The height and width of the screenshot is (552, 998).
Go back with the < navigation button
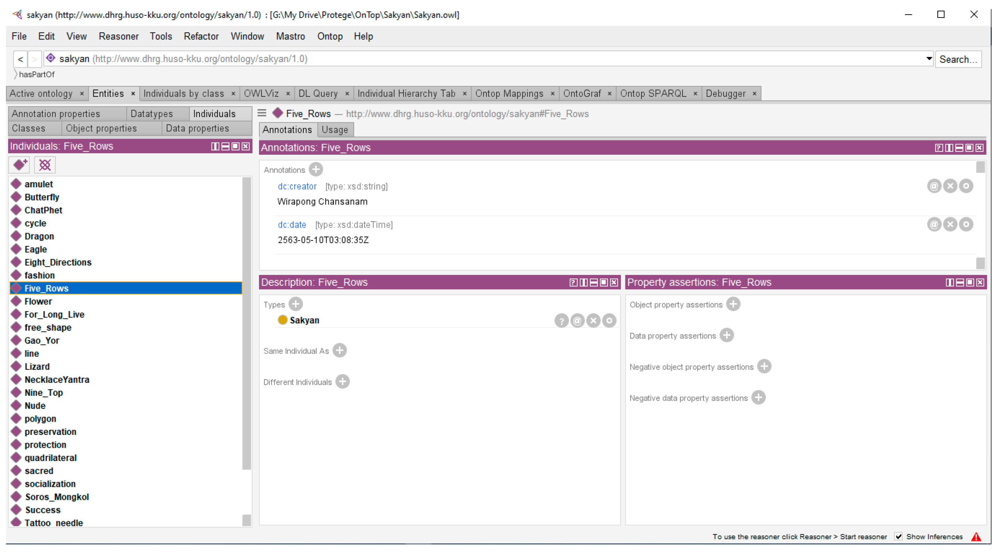point(21,59)
